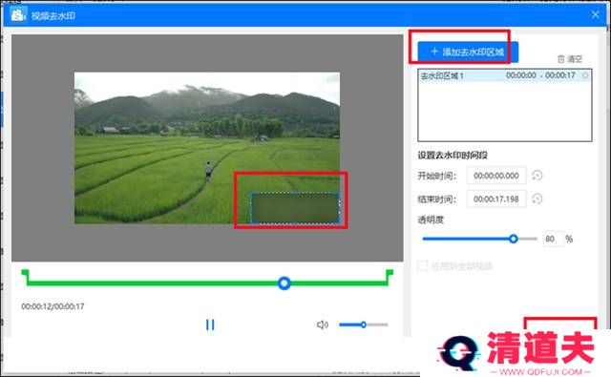The image size is (611, 377).
Task: Click the dashed watermark removal box
Action: pyautogui.click(x=295, y=208)
